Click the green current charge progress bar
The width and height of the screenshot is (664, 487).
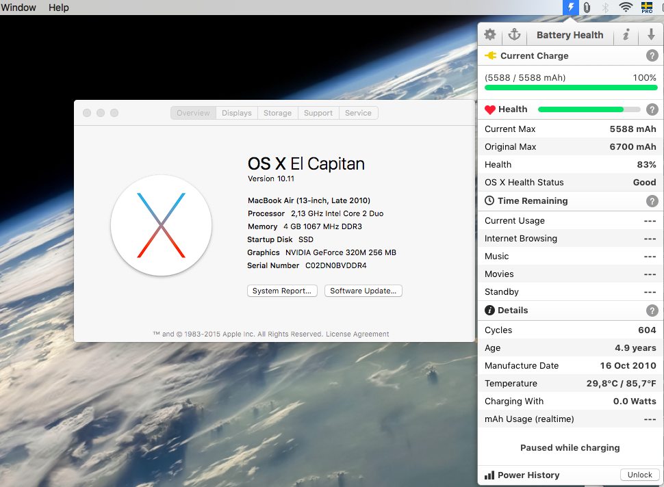click(x=571, y=88)
